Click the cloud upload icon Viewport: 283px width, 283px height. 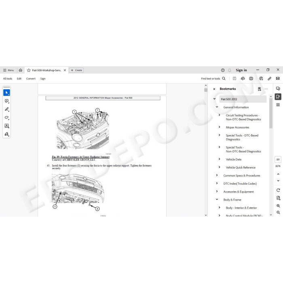243,78
